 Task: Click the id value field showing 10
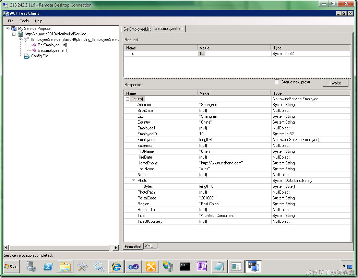(234, 54)
